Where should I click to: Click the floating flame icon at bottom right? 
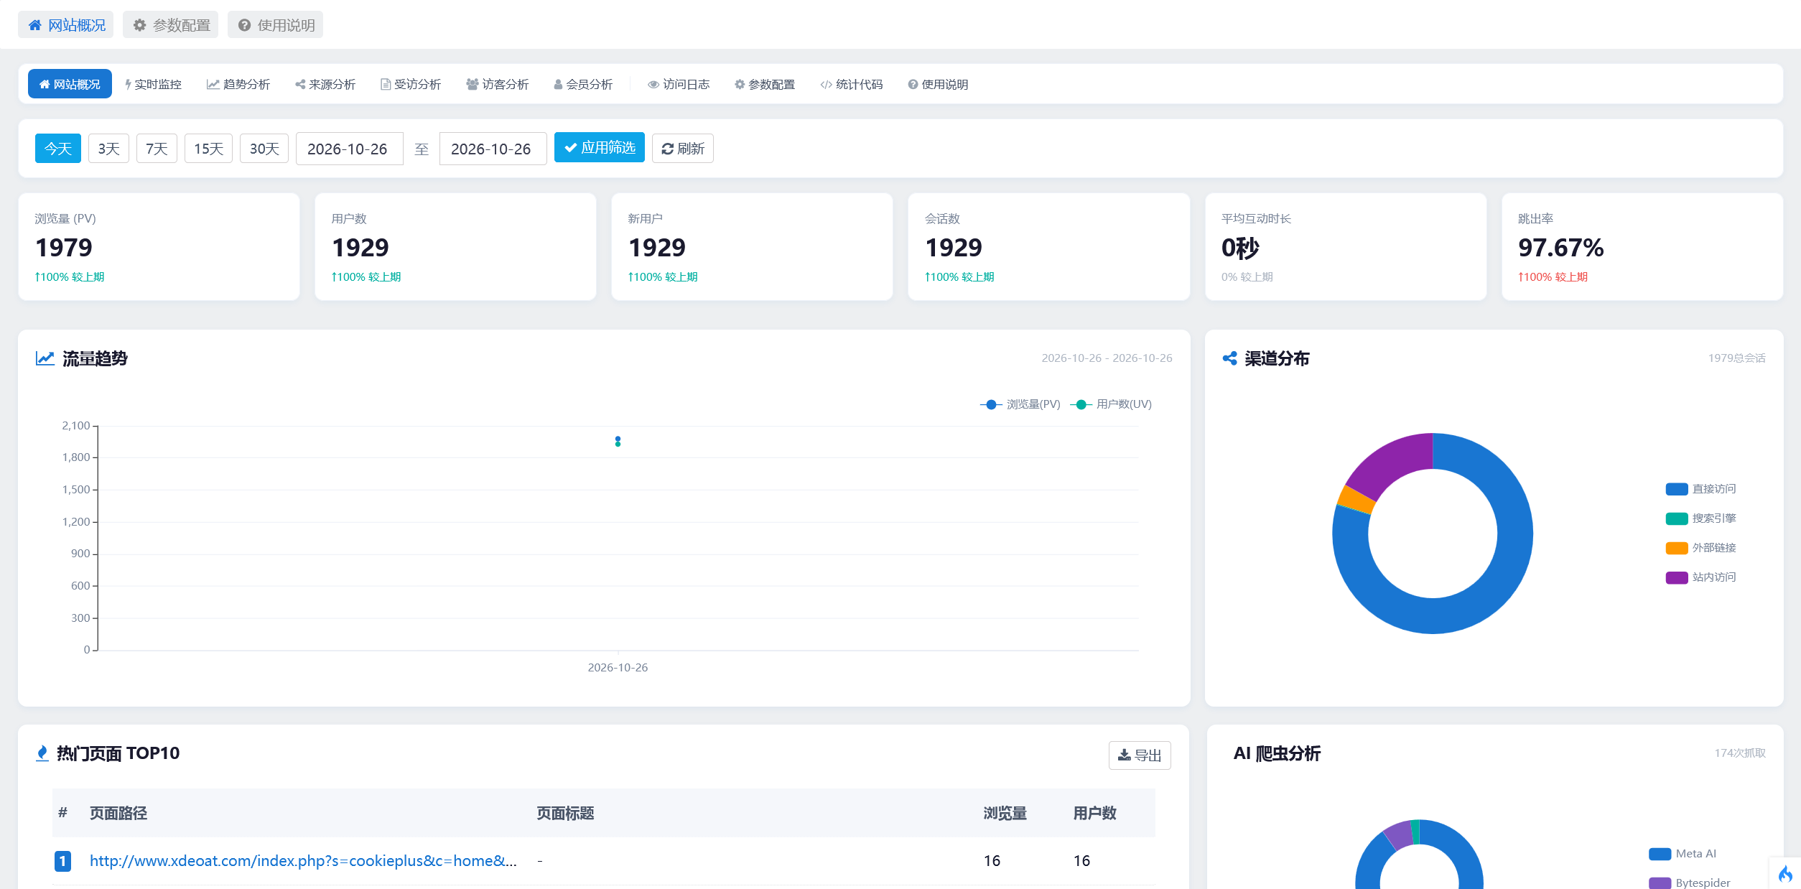click(1785, 873)
